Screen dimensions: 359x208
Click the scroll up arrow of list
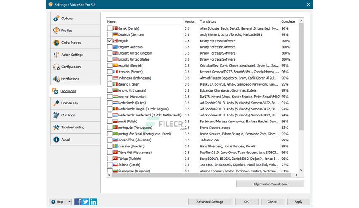[301, 21]
